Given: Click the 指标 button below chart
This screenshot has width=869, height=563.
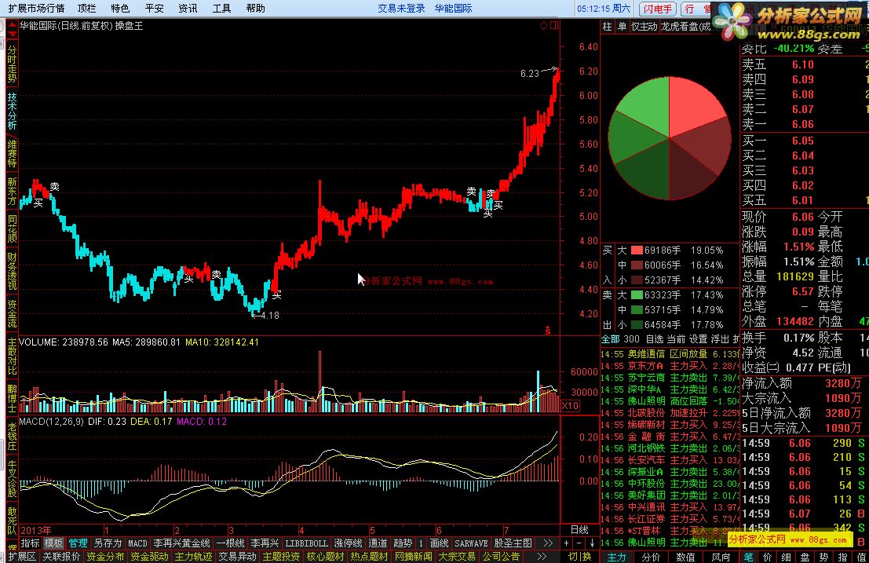Looking at the screenshot, I should 31,543.
